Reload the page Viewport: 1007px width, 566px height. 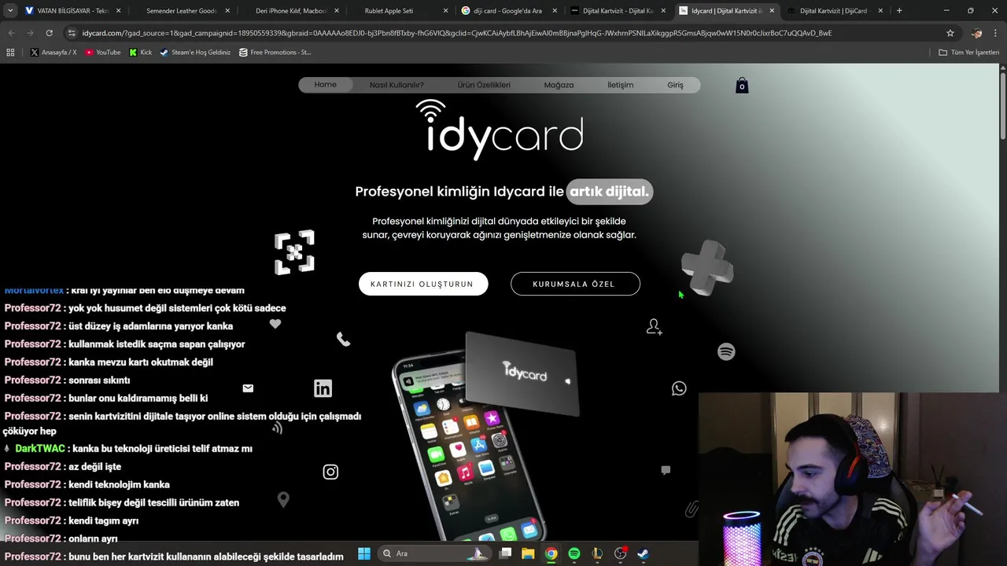pyautogui.click(x=49, y=33)
